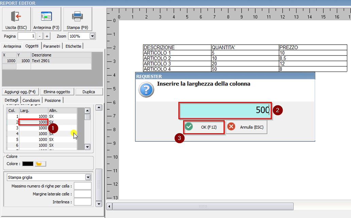Image resolution: width=351 pixels, height=218 pixels.
Task: Open color picker icon beside black swatch
Action: (x=40, y=164)
